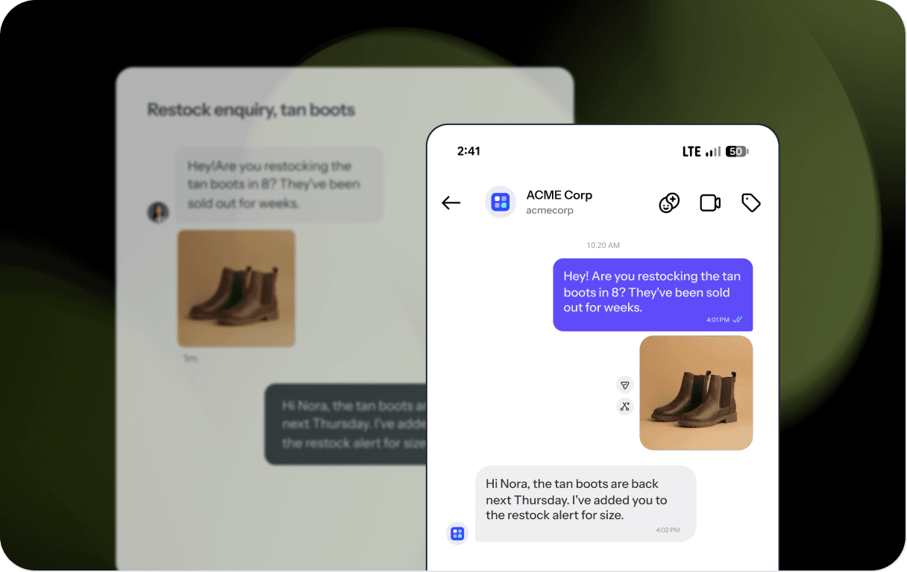Open the boots image in the background card

(236, 288)
